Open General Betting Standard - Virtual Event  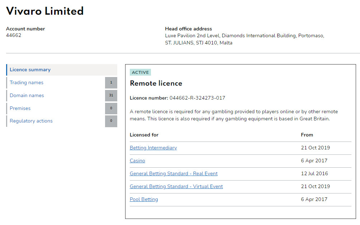pyautogui.click(x=176, y=187)
